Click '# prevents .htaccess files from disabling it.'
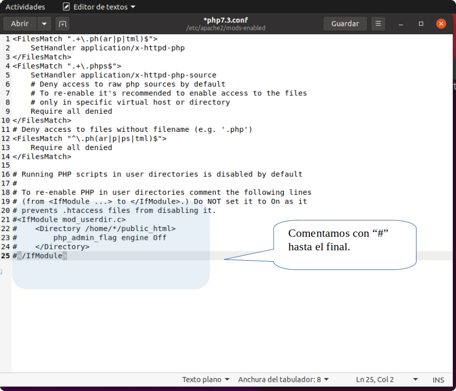 (x=114, y=210)
